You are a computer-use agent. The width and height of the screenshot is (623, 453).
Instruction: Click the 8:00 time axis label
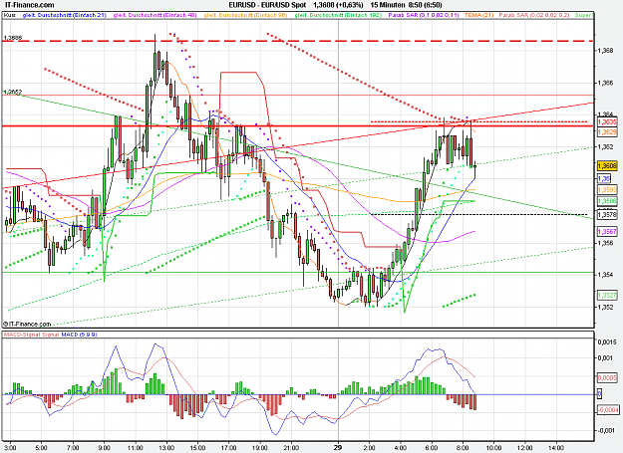pyautogui.click(x=463, y=448)
